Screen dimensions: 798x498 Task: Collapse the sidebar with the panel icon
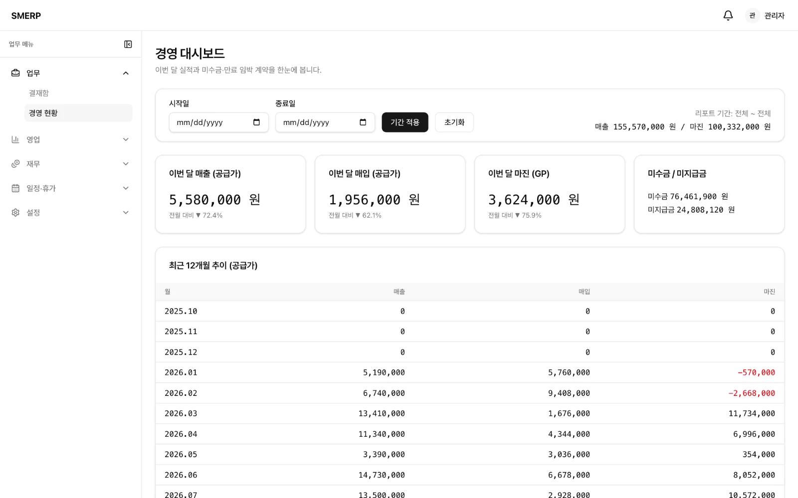128,44
